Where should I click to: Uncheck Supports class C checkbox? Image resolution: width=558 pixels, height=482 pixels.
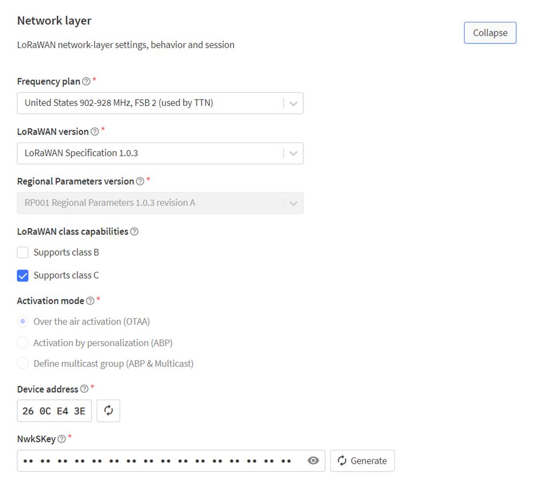(x=23, y=276)
